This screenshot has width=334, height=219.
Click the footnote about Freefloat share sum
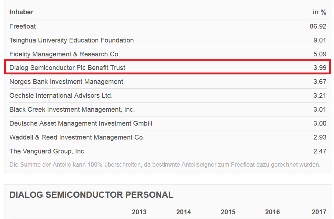[x=165, y=165]
